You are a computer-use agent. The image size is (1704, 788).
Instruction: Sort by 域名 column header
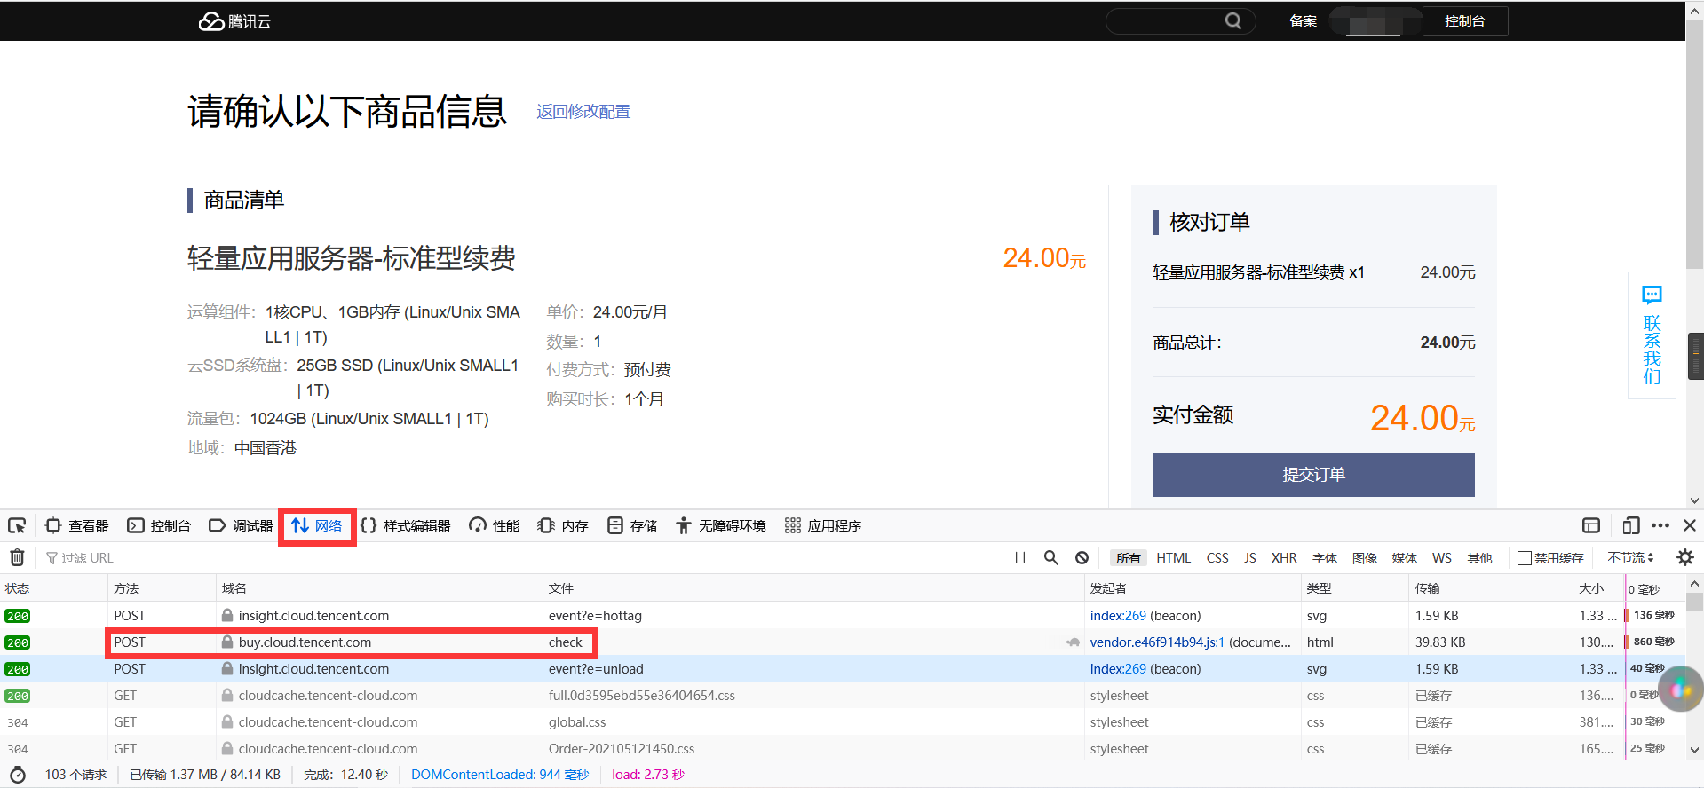click(380, 587)
